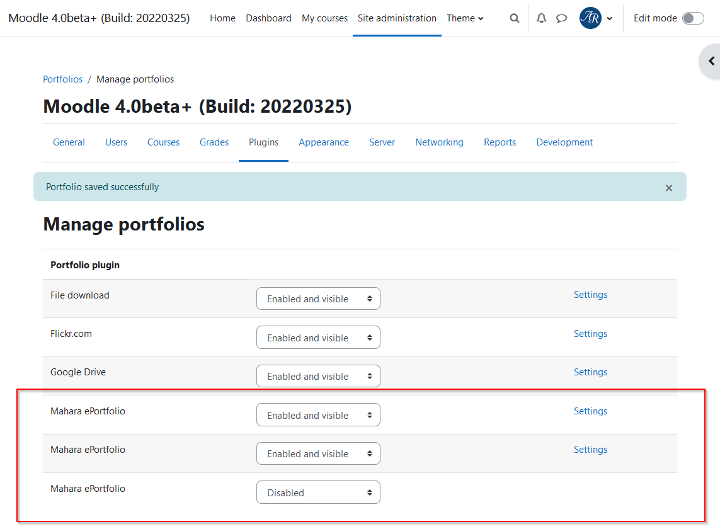The height and width of the screenshot is (529, 720).
Task: Switch to the Networking tab
Action: pyautogui.click(x=440, y=142)
